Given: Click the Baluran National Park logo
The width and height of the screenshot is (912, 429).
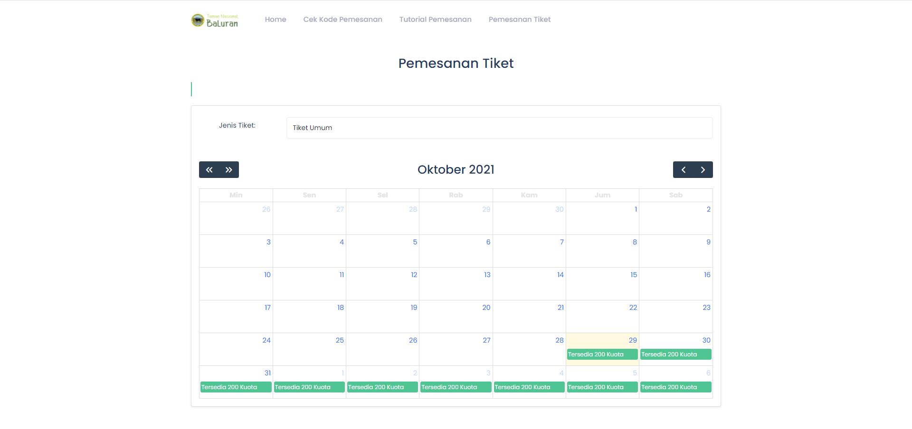Looking at the screenshot, I should [215, 20].
